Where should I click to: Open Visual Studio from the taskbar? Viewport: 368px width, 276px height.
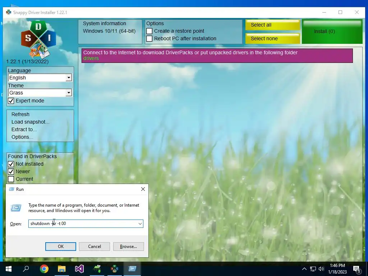(79, 269)
